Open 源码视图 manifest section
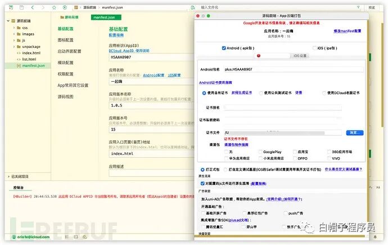388x245 pixels. click(x=66, y=97)
